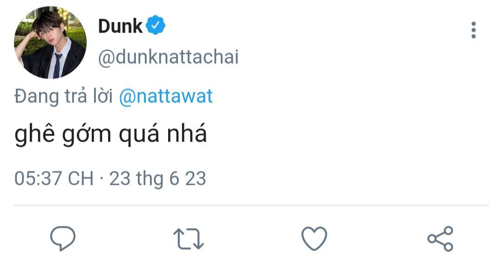
Task: Tap the reply speech bubble icon
Action: click(63, 238)
